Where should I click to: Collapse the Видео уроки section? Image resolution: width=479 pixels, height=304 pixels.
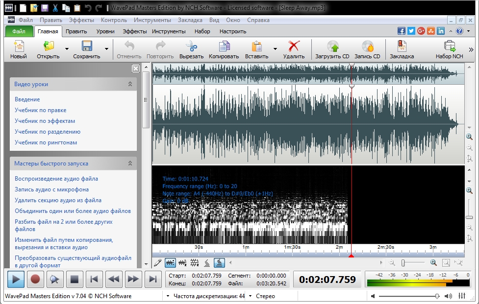click(130, 84)
